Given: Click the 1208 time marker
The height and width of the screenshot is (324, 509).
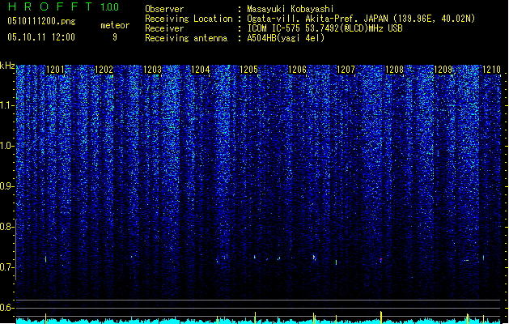Looking at the screenshot, I should pyautogui.click(x=394, y=70).
